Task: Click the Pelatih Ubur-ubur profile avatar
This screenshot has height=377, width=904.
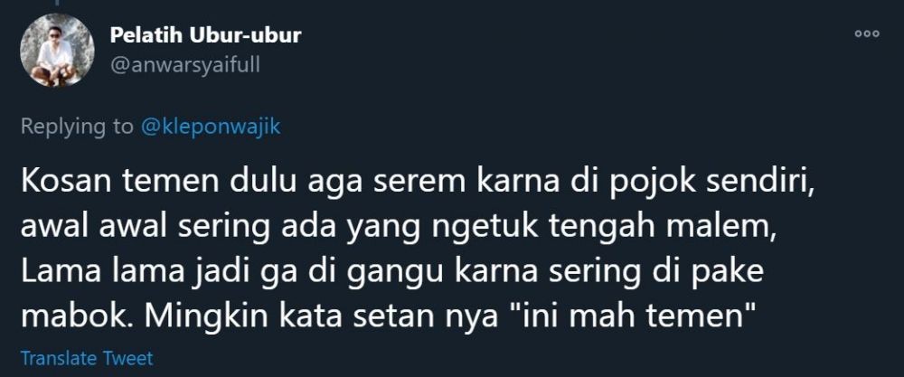Action: pos(57,50)
